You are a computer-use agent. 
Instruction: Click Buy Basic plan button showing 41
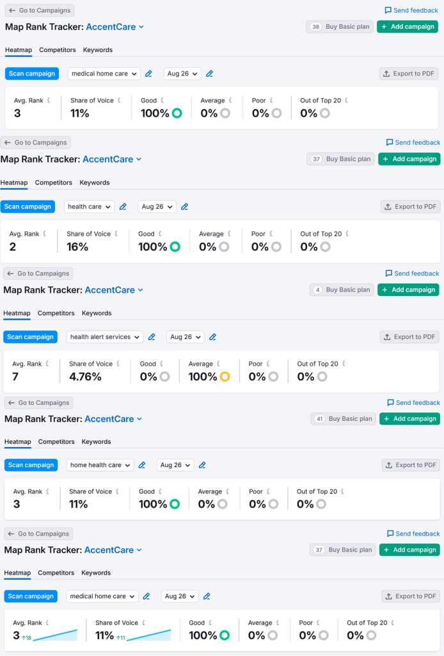pos(344,419)
